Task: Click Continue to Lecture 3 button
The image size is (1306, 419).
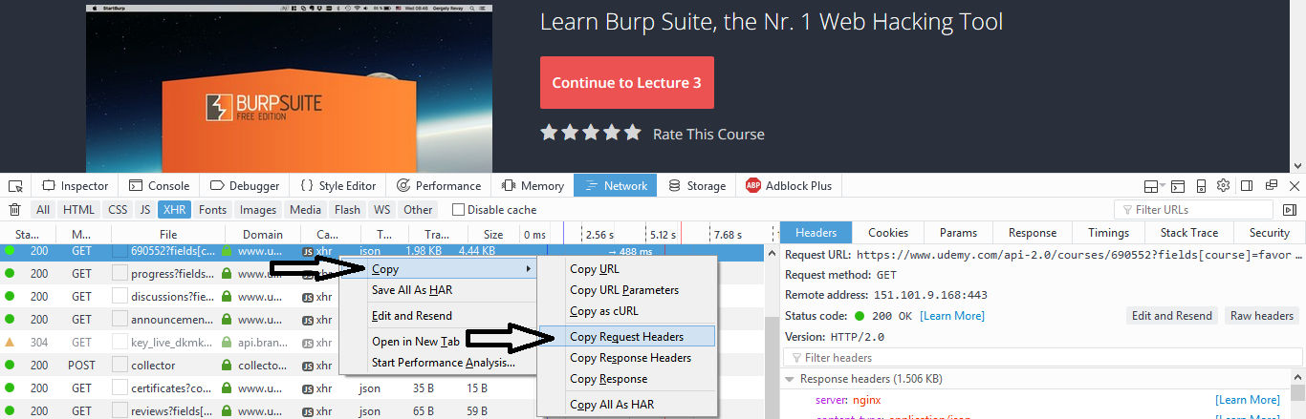Action: (x=626, y=83)
